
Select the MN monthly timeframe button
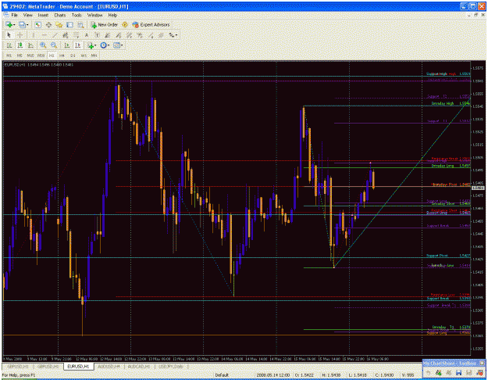(94, 56)
